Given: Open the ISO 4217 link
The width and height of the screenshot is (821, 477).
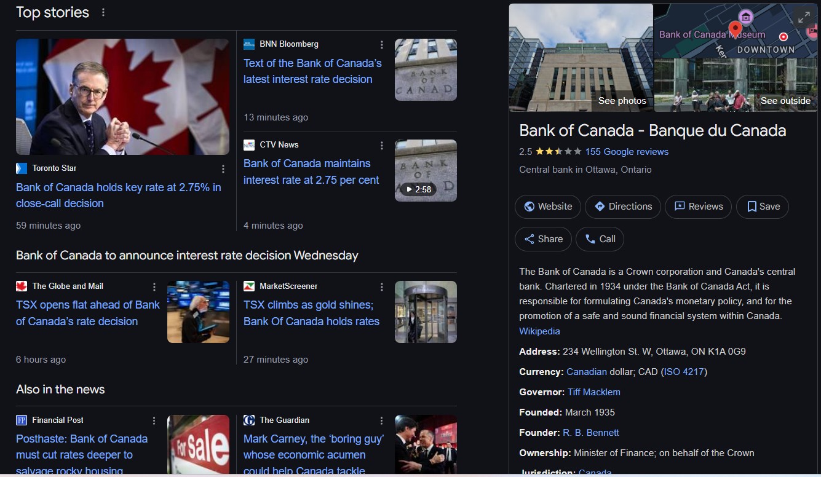Looking at the screenshot, I should (x=684, y=372).
